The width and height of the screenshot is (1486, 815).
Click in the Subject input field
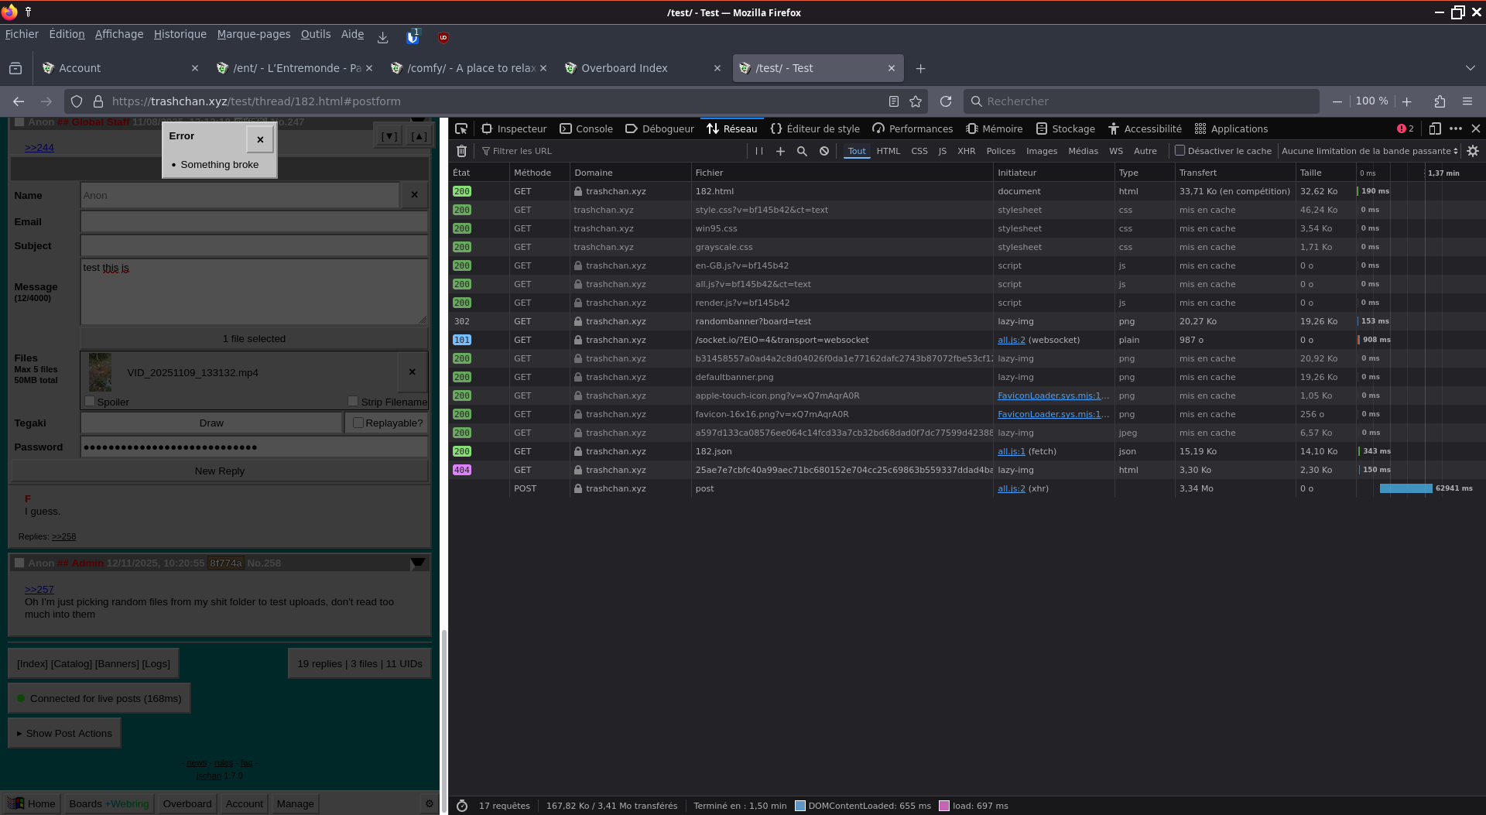pos(254,246)
